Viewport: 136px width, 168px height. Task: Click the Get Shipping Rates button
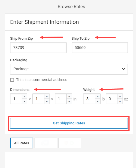pos(69,123)
